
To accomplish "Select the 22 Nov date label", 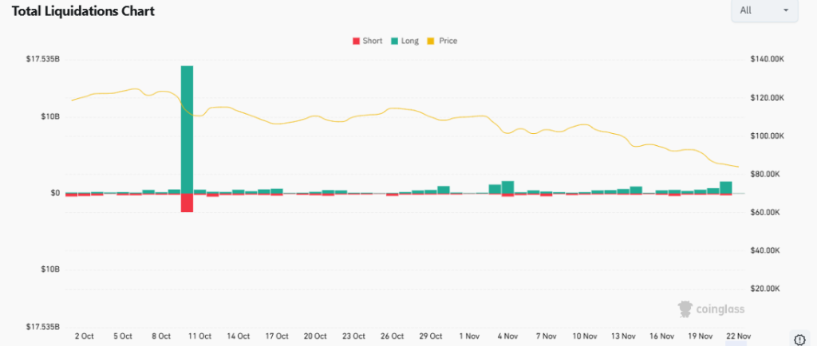I will (737, 336).
